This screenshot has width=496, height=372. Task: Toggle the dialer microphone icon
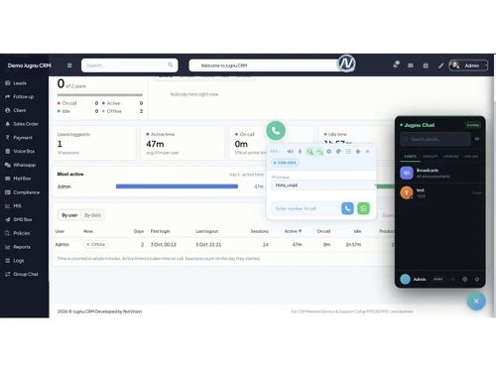coord(300,152)
